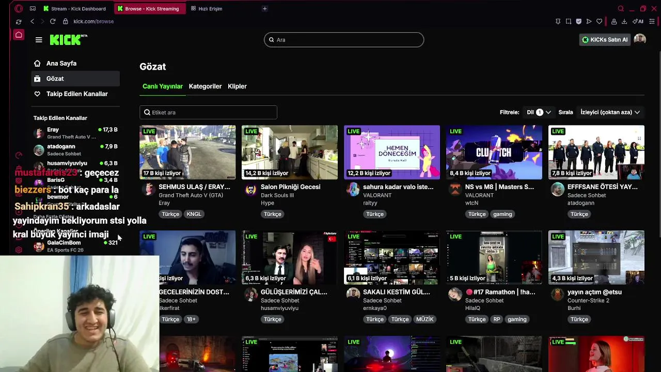
Task: Open the GÜLÜŞLERİMİZİ ÇAL stream thumbnail
Action: [290, 257]
